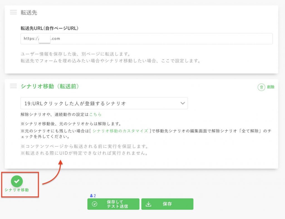Open the scenario dropdown chevron
285x219 pixels.
[x=183, y=103]
